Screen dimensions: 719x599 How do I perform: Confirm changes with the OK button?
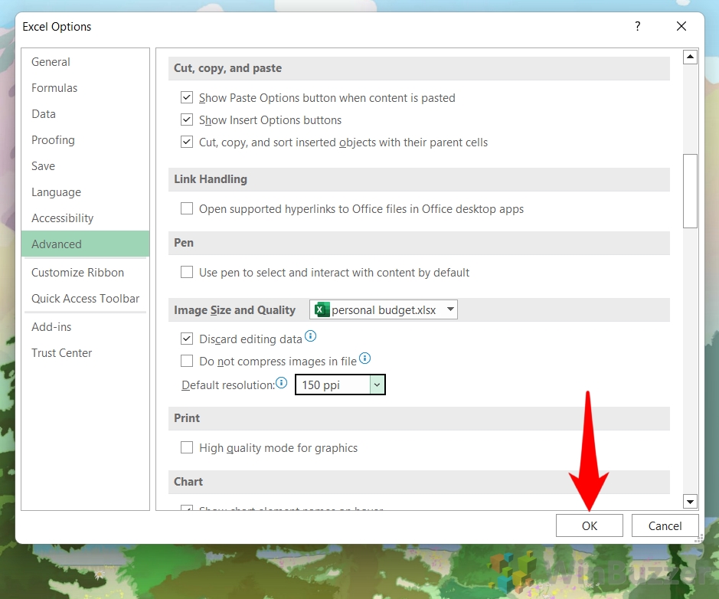coord(590,525)
